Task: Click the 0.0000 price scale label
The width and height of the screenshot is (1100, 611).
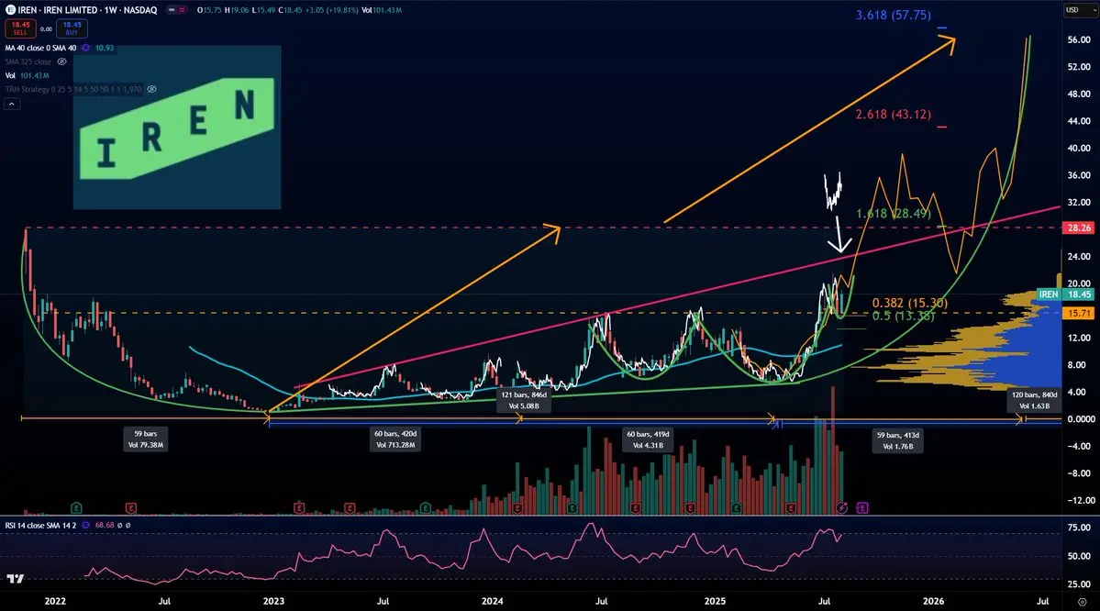Action: click(x=1081, y=418)
